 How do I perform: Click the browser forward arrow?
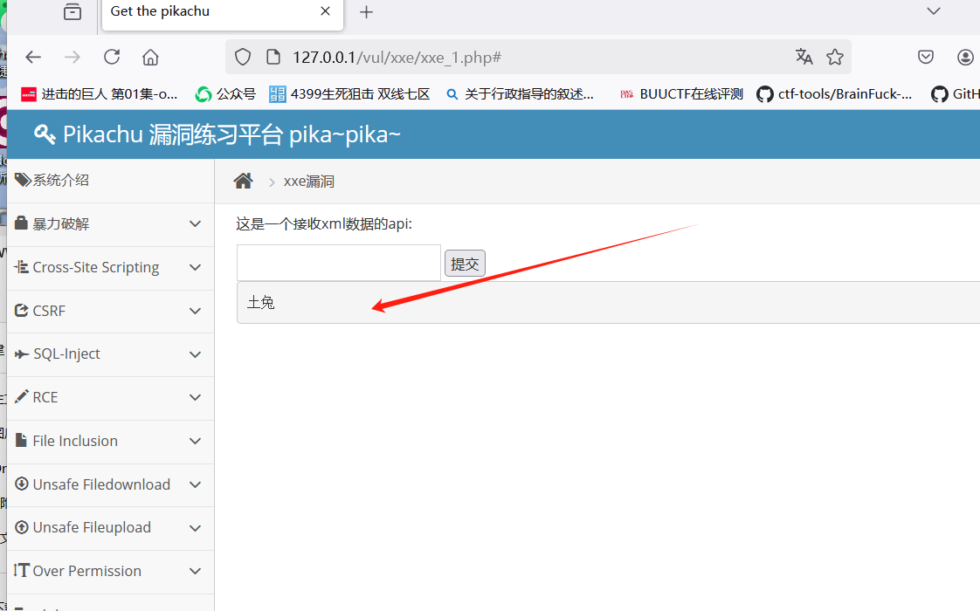tap(72, 58)
